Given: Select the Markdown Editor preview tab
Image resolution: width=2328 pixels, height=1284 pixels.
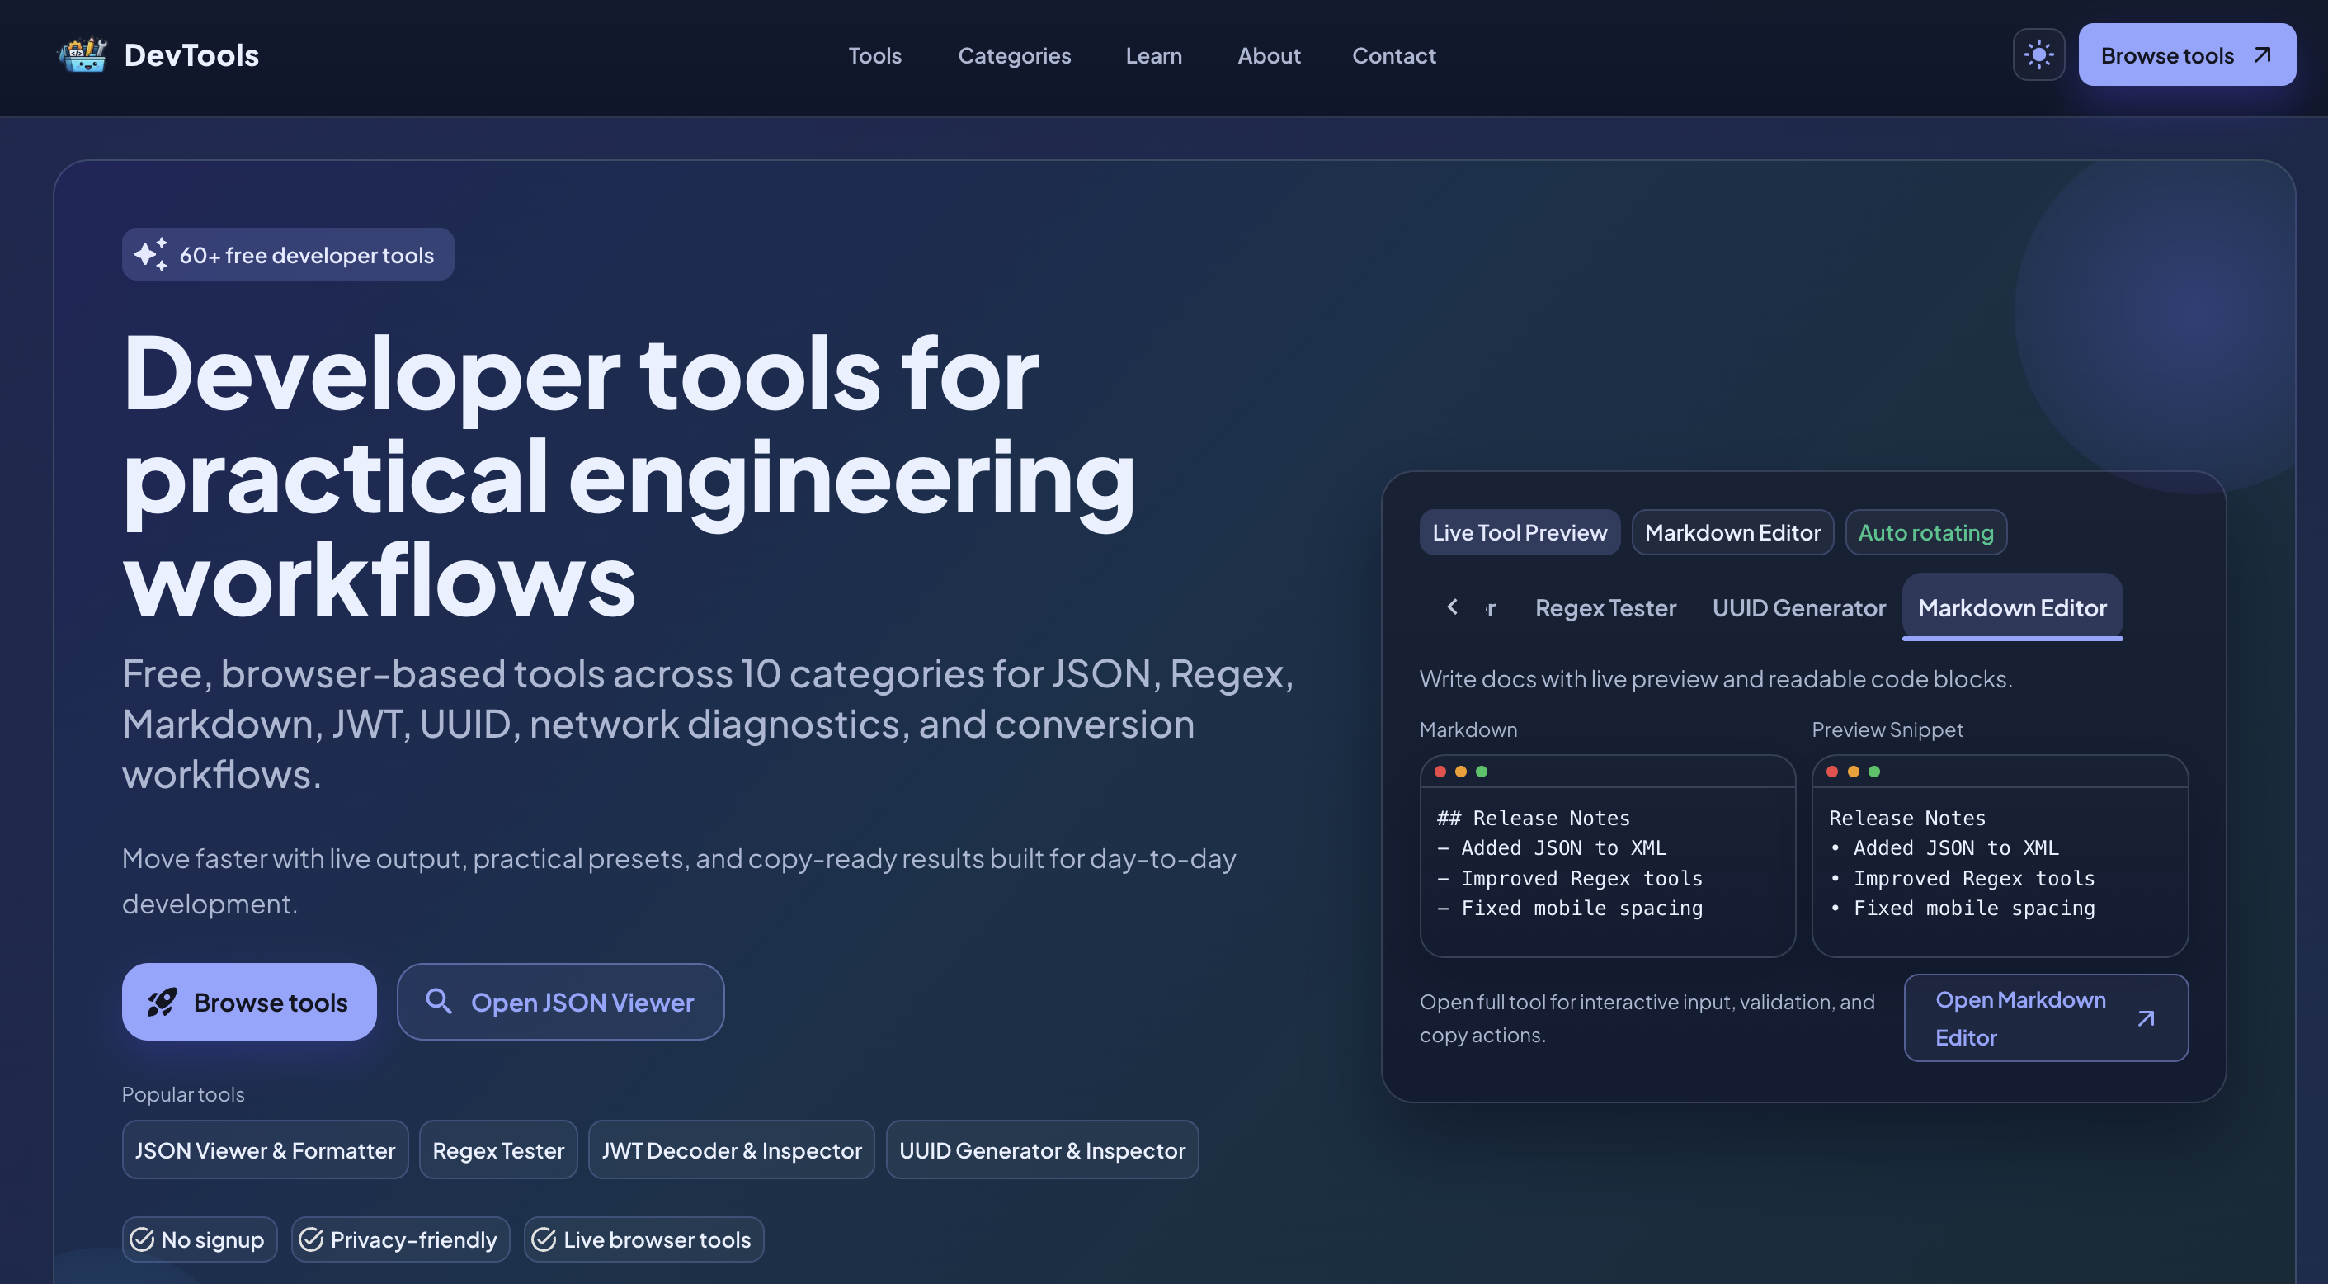Looking at the screenshot, I should pos(2012,607).
